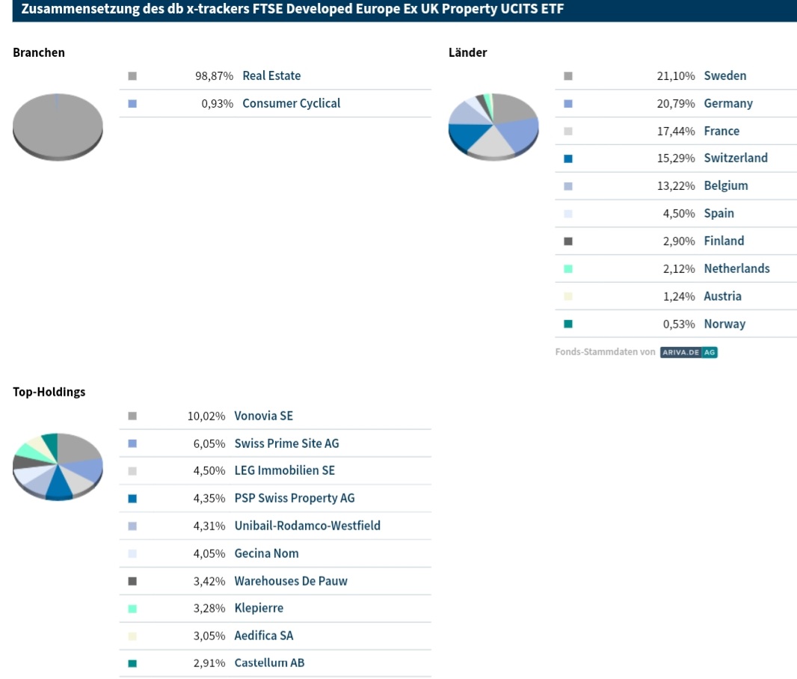Open the Austria country link
The height and width of the screenshot is (679, 797).
click(722, 296)
